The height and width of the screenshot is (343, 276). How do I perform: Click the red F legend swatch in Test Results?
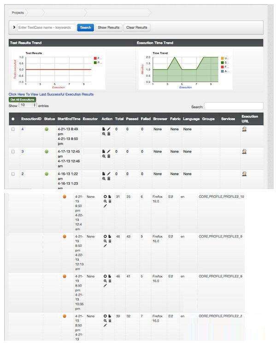[95, 58]
